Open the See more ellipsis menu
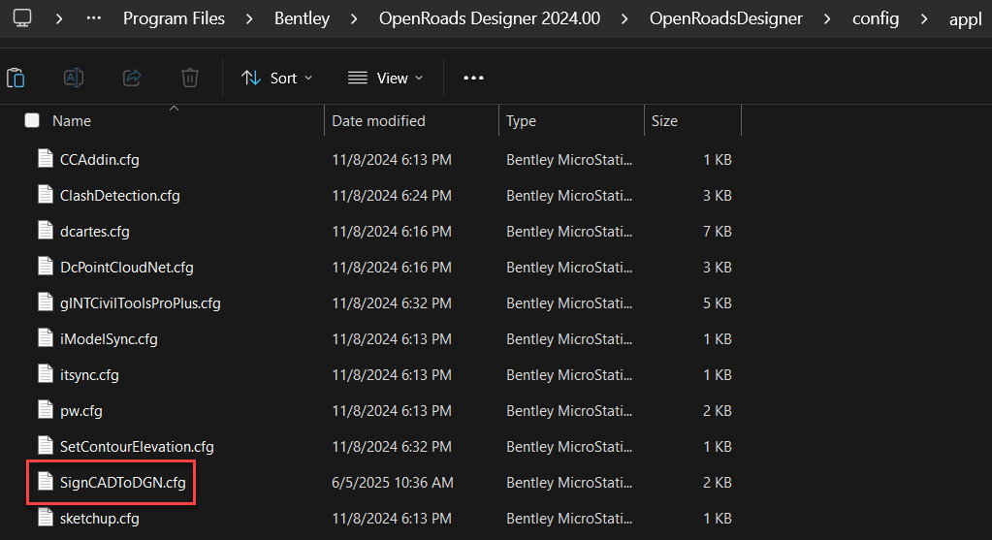This screenshot has height=540, width=992. pyautogui.click(x=473, y=78)
